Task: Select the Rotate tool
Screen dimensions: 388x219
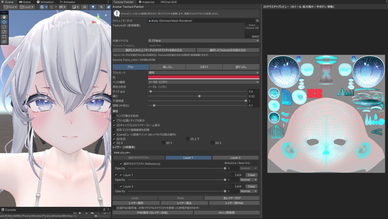Action: pos(4,27)
